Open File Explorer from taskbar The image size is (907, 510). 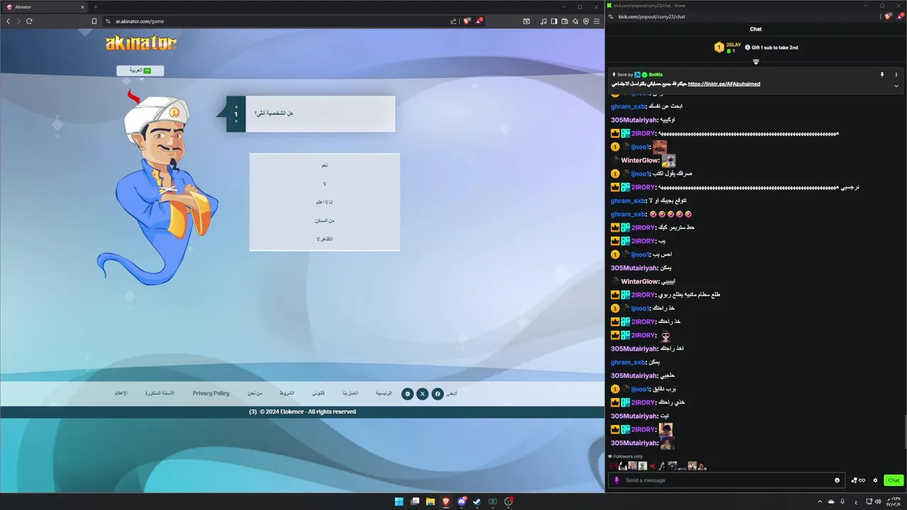pos(430,501)
